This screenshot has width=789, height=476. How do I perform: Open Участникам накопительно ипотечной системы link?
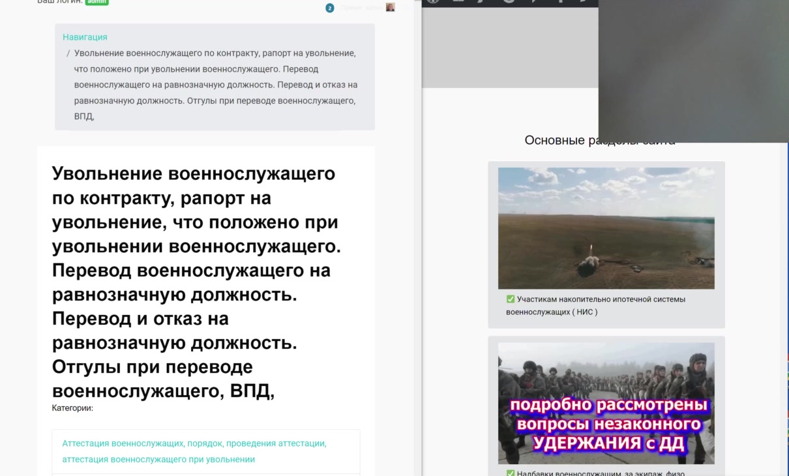pos(595,306)
